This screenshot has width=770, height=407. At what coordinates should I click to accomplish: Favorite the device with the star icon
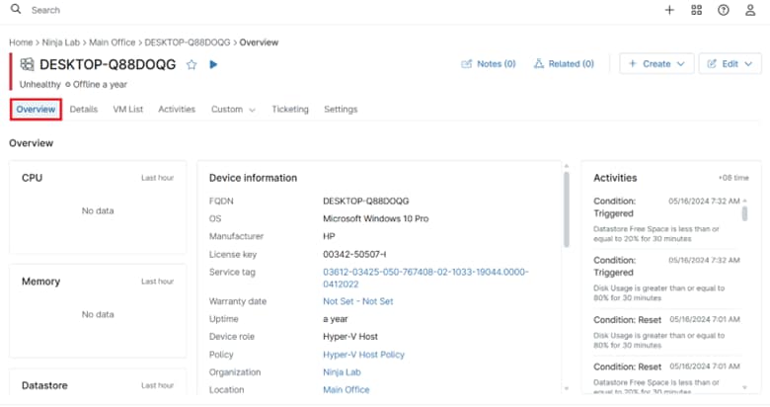pyautogui.click(x=192, y=64)
